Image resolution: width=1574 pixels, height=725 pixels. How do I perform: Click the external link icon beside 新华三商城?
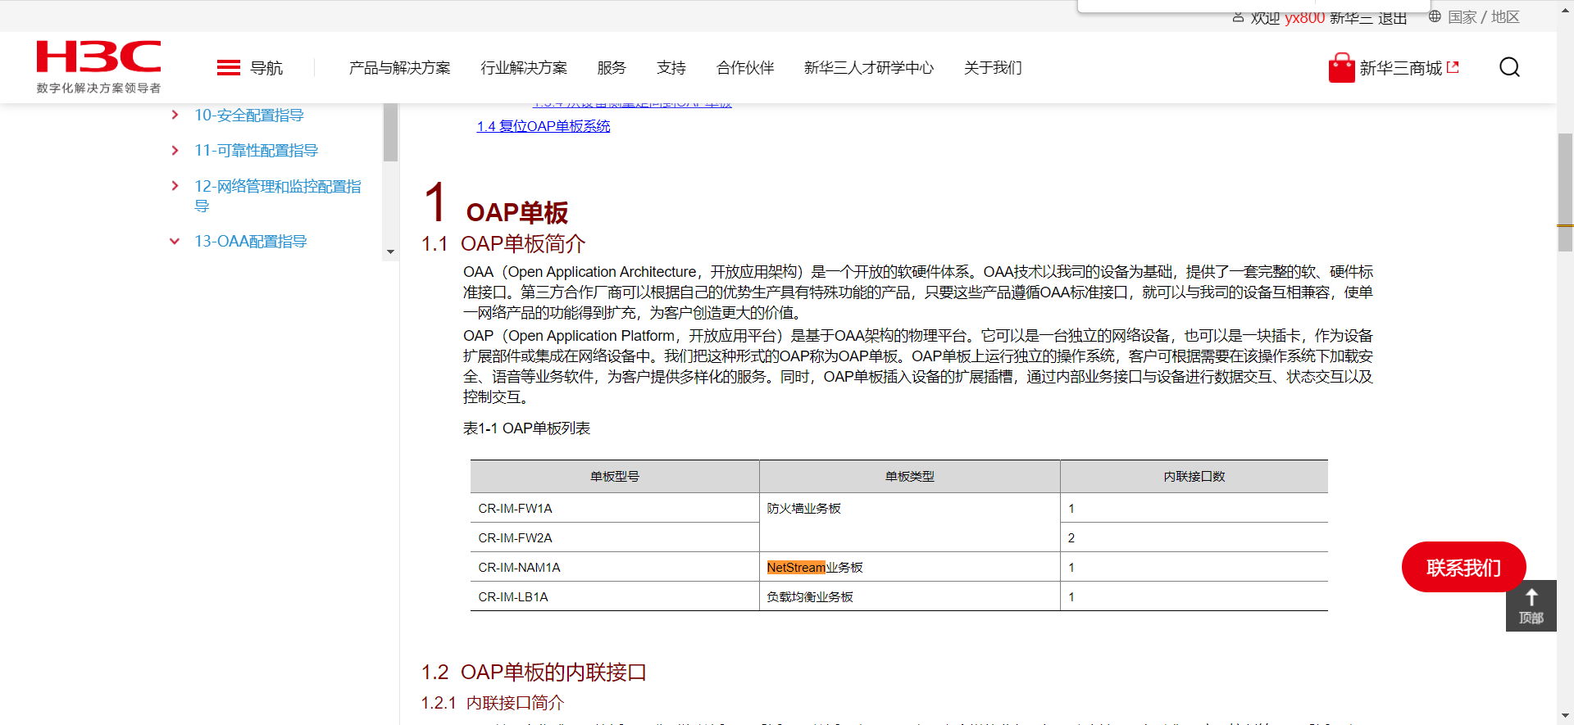pos(1453,68)
